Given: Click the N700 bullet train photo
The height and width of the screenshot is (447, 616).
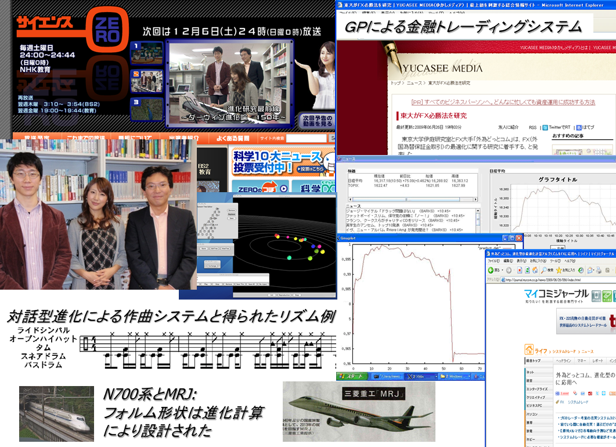Looking at the screenshot, I should click(56, 413).
